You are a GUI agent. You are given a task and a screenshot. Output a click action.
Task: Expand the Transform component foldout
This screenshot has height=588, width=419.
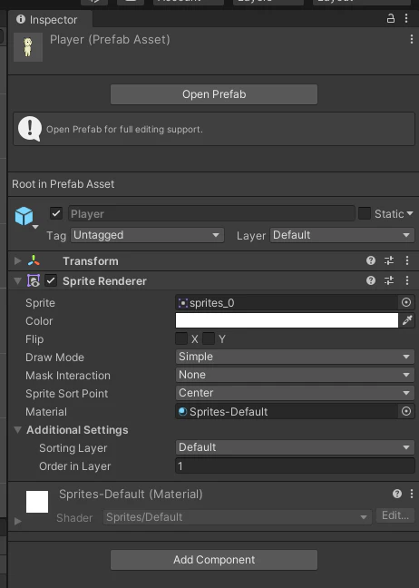tap(17, 260)
